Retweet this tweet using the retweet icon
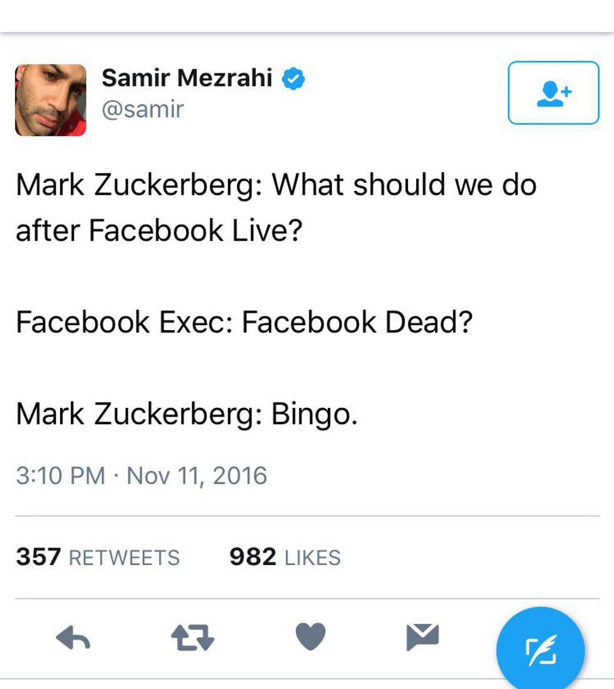The width and height of the screenshot is (614, 689). pyautogui.click(x=192, y=638)
